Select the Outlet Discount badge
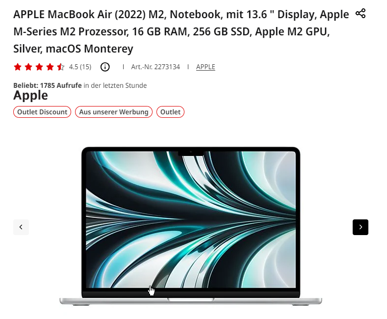Viewport: 387px width, 319px height. [42, 112]
